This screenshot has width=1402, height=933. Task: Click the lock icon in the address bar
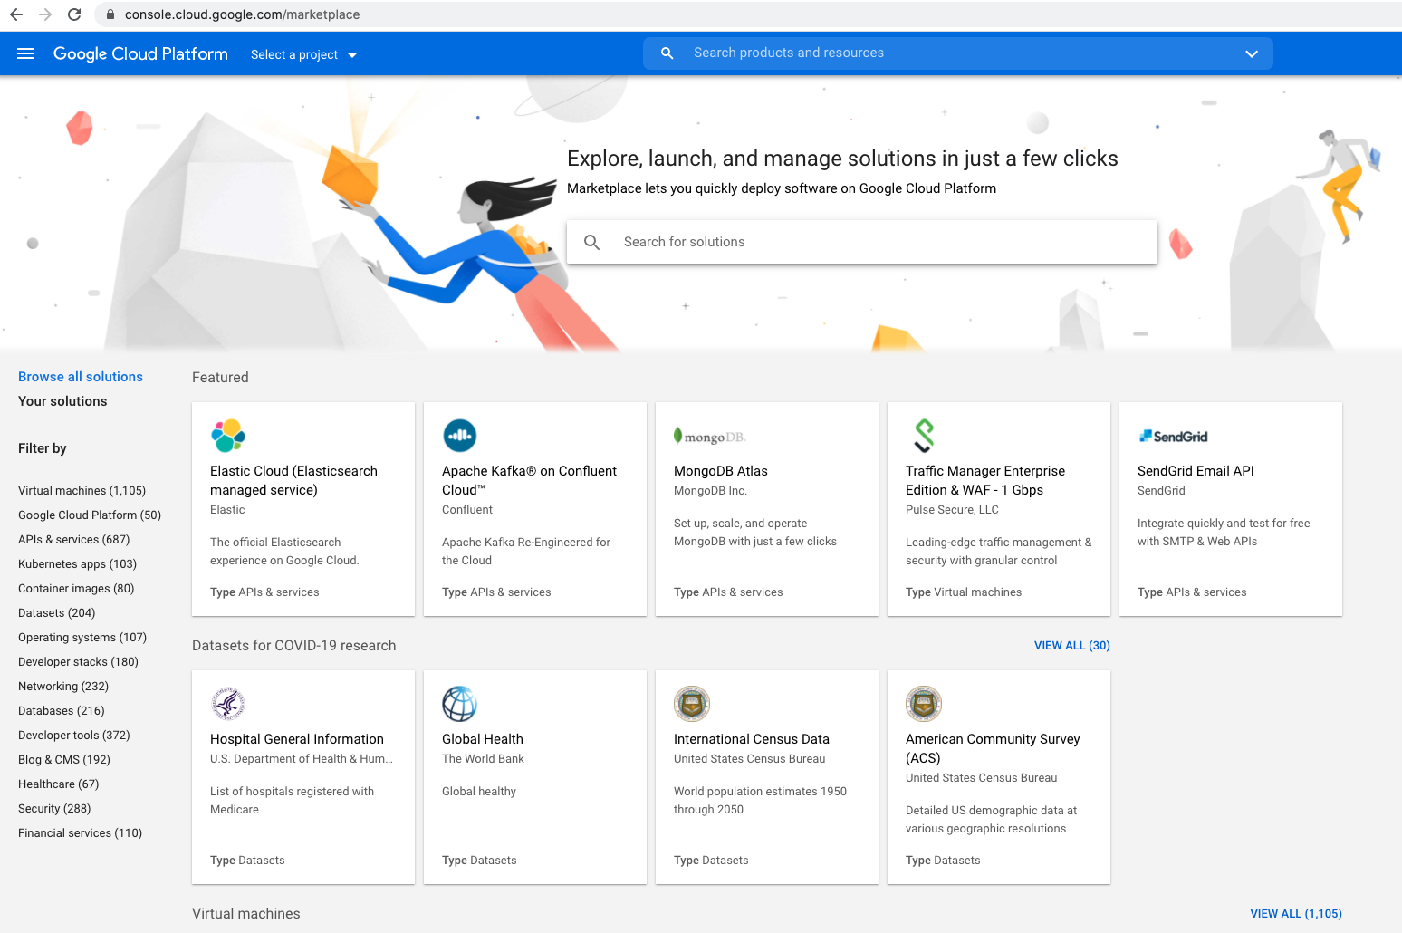[x=110, y=14]
